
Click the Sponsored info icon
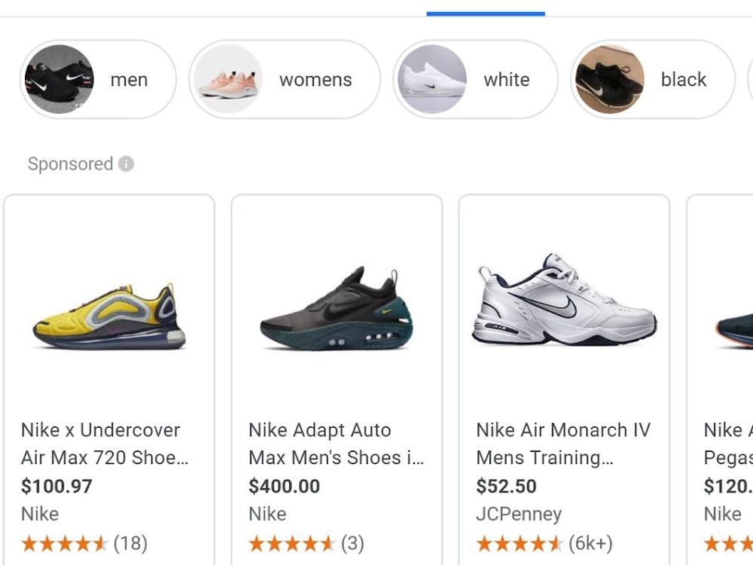click(x=126, y=163)
